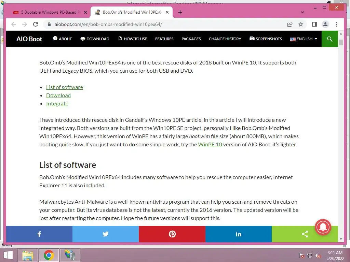
Task: Open the ABOUT menu item
Action: point(63,39)
